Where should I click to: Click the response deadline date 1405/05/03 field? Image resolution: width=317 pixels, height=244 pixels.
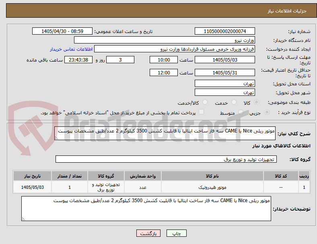(224, 60)
